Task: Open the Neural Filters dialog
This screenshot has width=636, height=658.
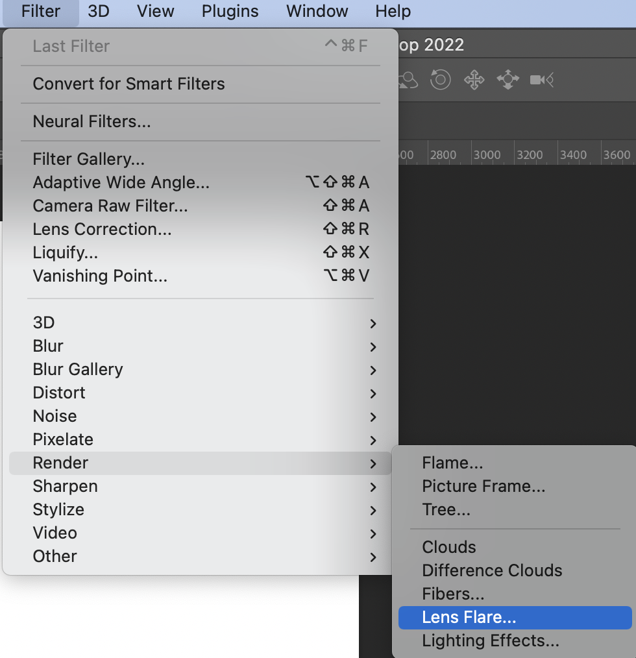Action: coord(91,121)
